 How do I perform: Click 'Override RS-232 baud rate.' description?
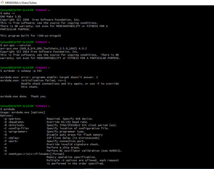67,122
